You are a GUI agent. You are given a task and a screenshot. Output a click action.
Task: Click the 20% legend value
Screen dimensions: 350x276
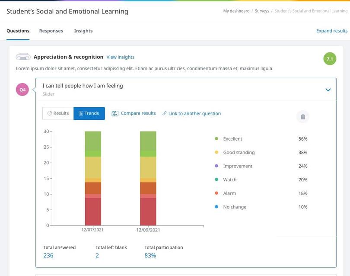tap(303, 180)
